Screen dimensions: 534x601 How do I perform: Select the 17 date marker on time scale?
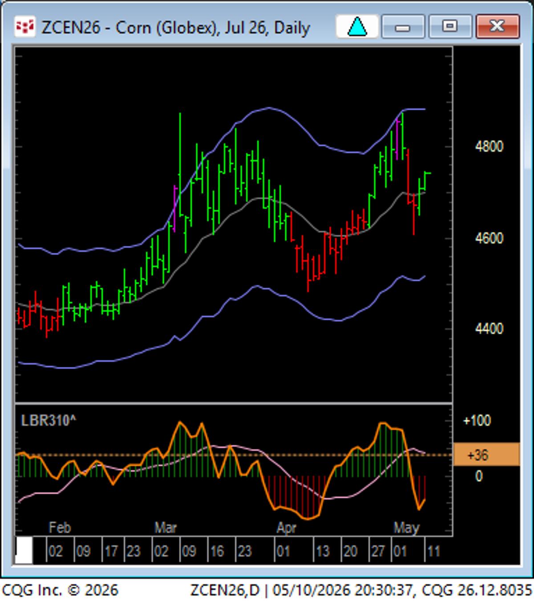point(111,552)
